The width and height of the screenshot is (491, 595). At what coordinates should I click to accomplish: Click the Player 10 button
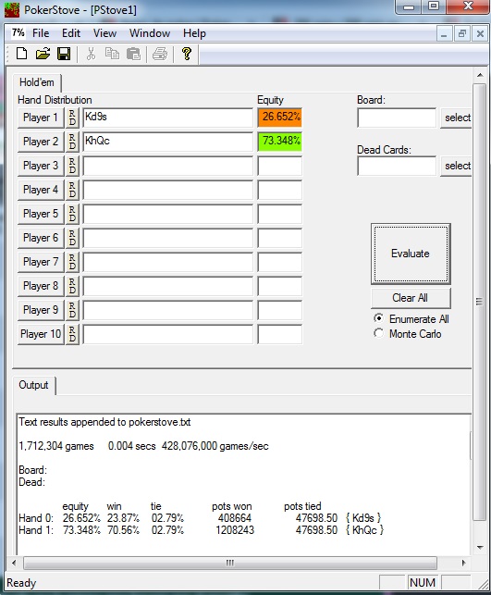pos(41,334)
